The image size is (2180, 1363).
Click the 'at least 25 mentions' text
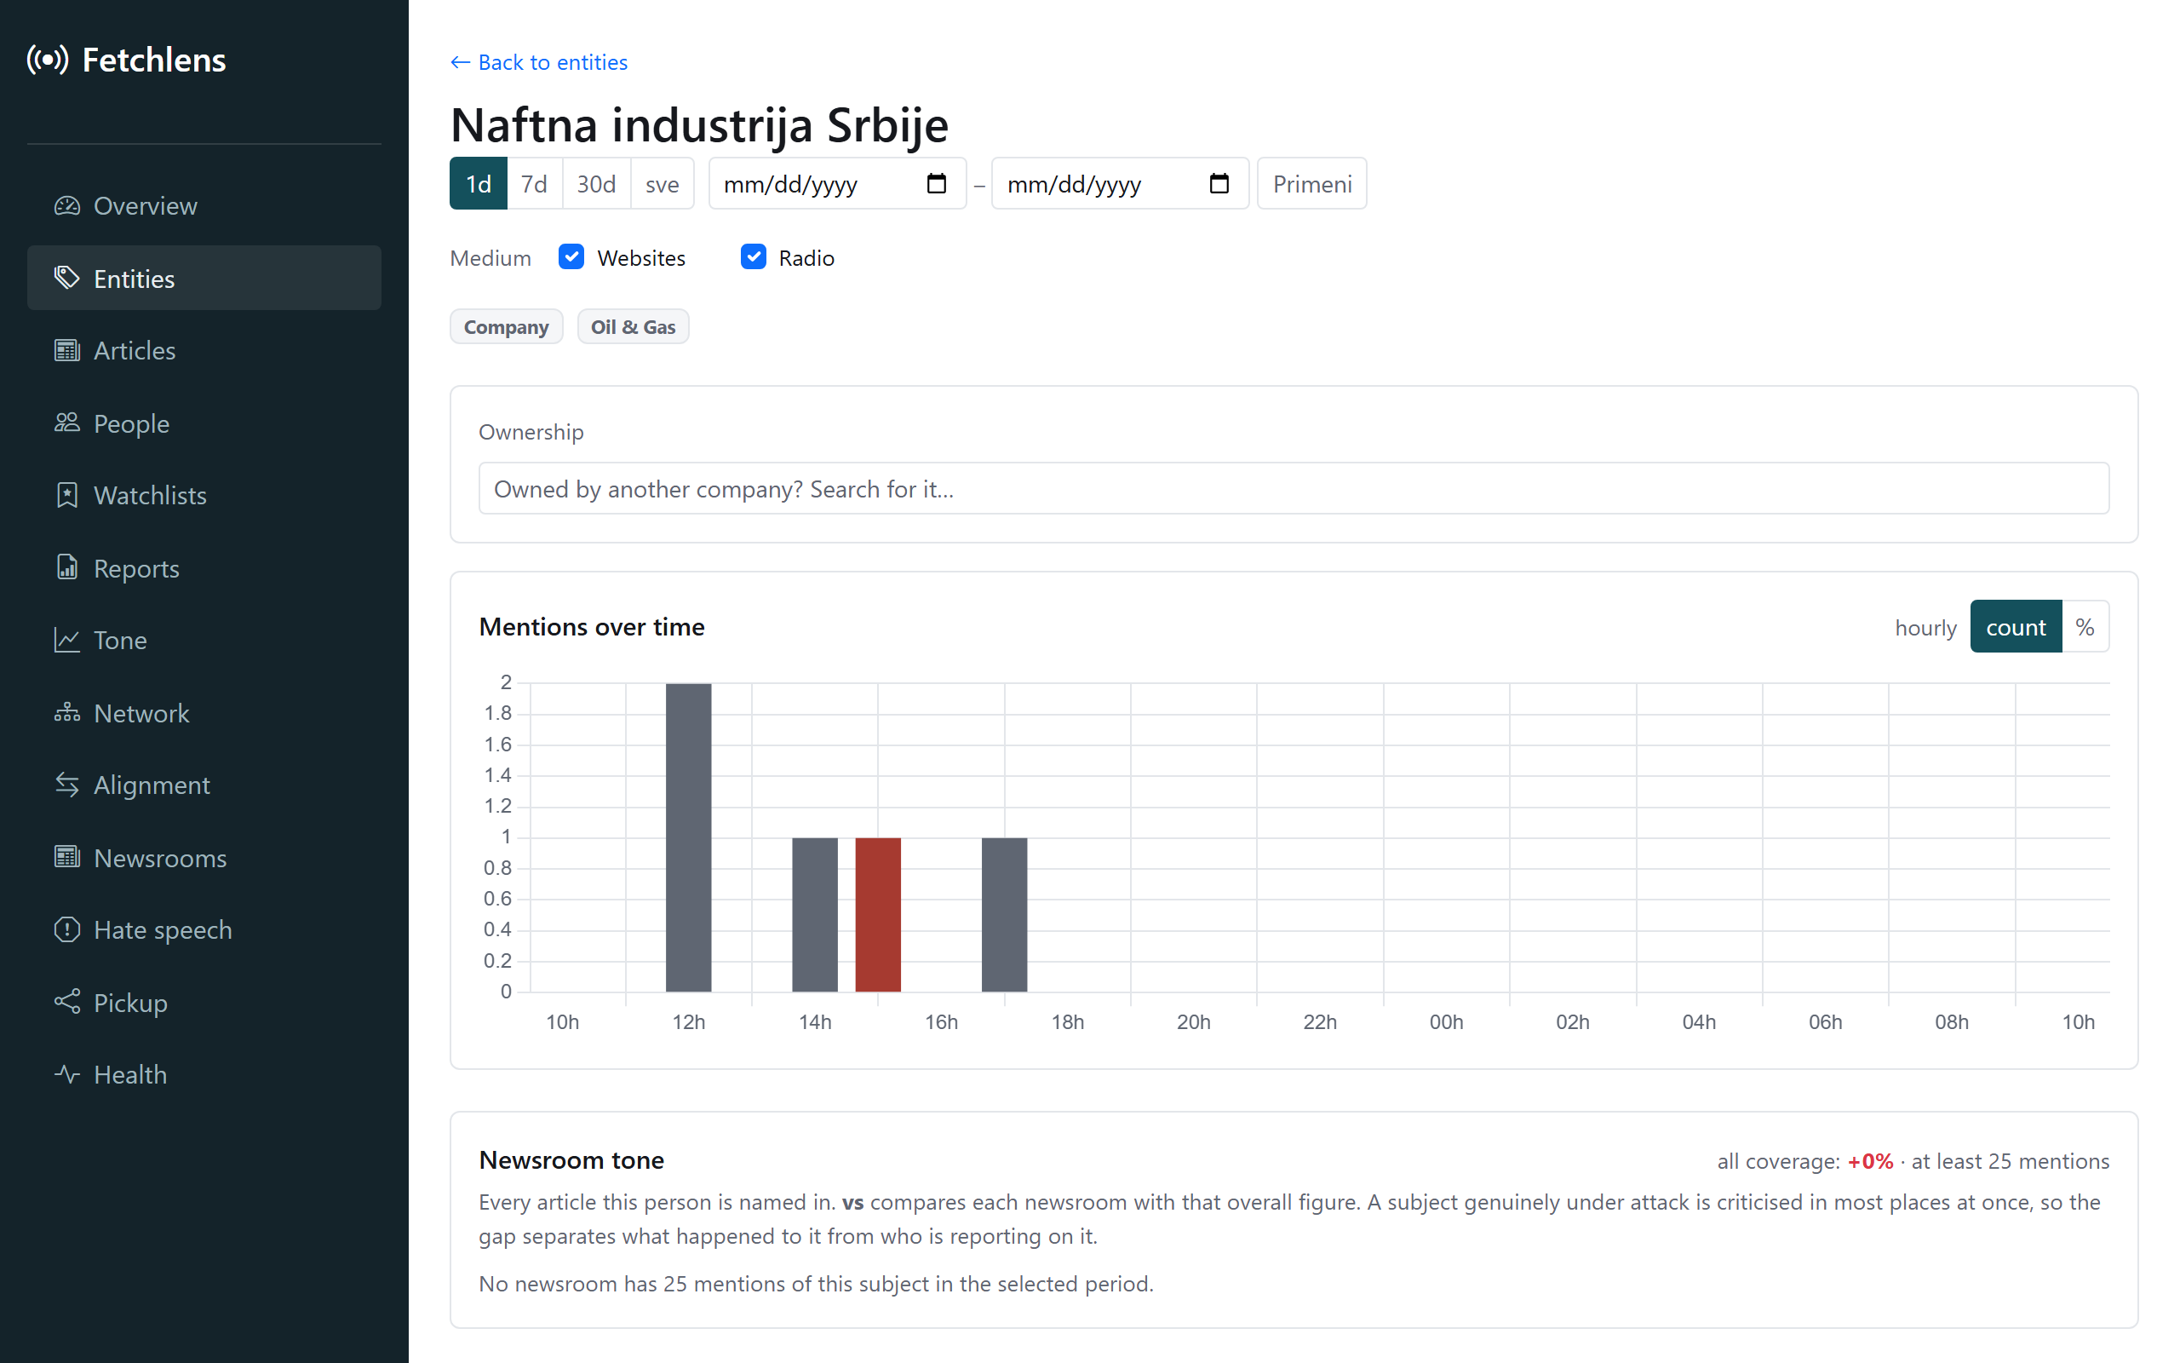pyautogui.click(x=2010, y=1161)
